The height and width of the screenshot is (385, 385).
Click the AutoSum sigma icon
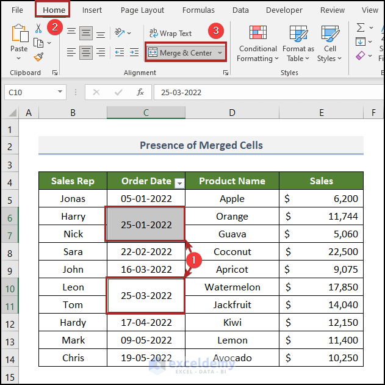click(x=361, y=27)
